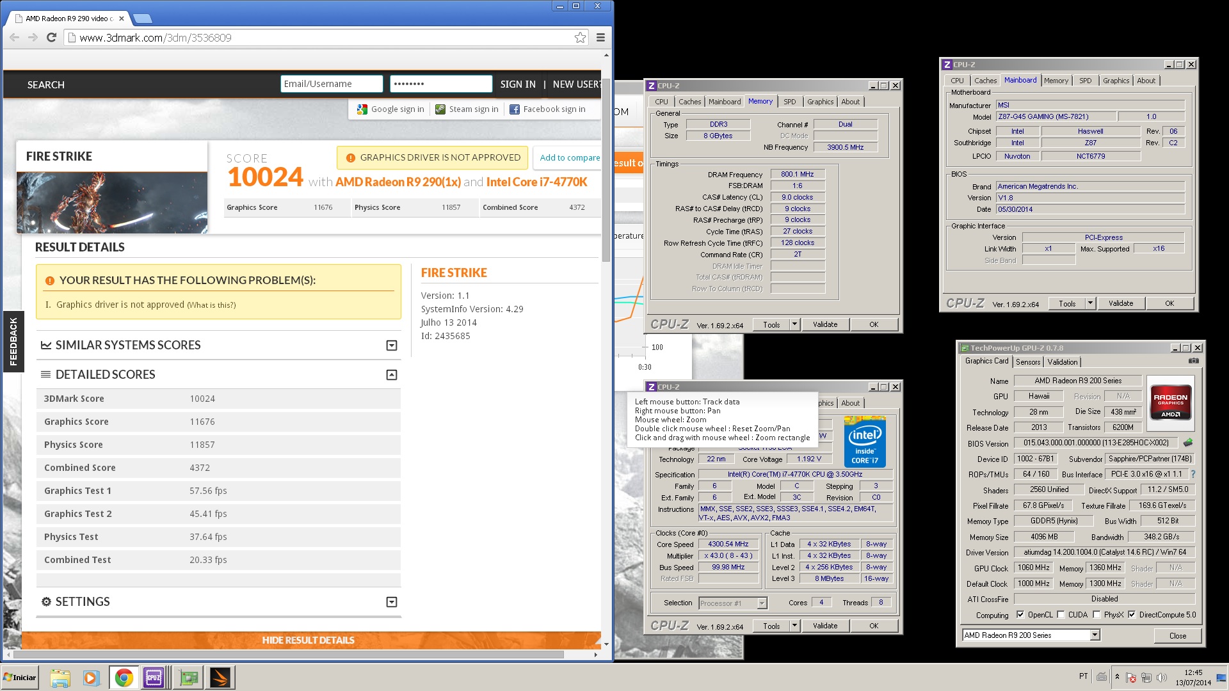Click the CPU-Z taskbar icon

154,678
